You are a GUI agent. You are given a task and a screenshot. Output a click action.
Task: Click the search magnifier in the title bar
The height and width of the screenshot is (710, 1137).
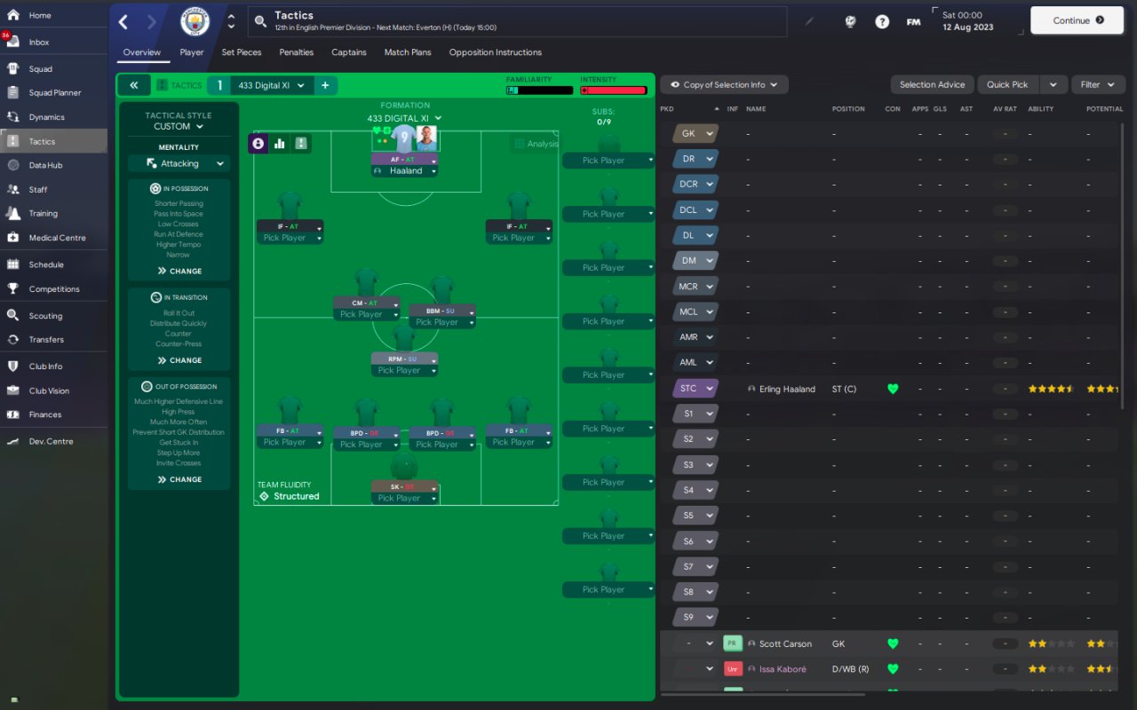259,21
